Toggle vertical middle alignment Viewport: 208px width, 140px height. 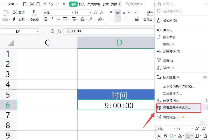pyautogui.click(x=118, y=13)
